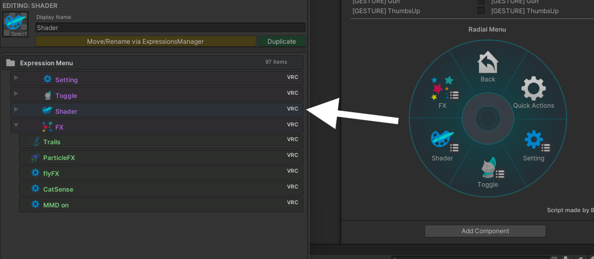Click submenu list badge on radial Shader
The image size is (594, 259).
[x=454, y=147]
